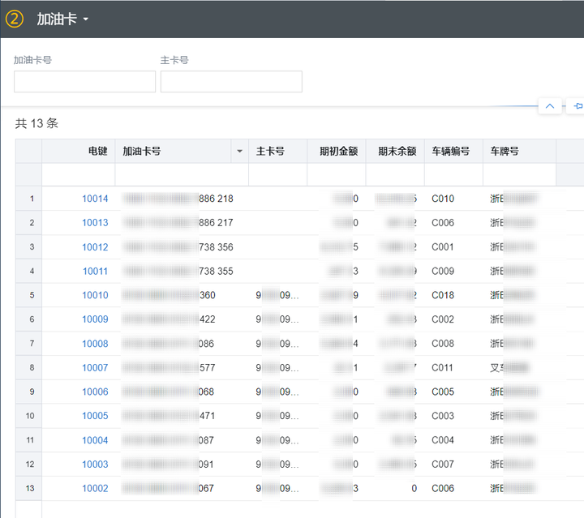Click the 期末余额 value 0 in row 13
Screen dimensions: 584x518
pos(414,488)
